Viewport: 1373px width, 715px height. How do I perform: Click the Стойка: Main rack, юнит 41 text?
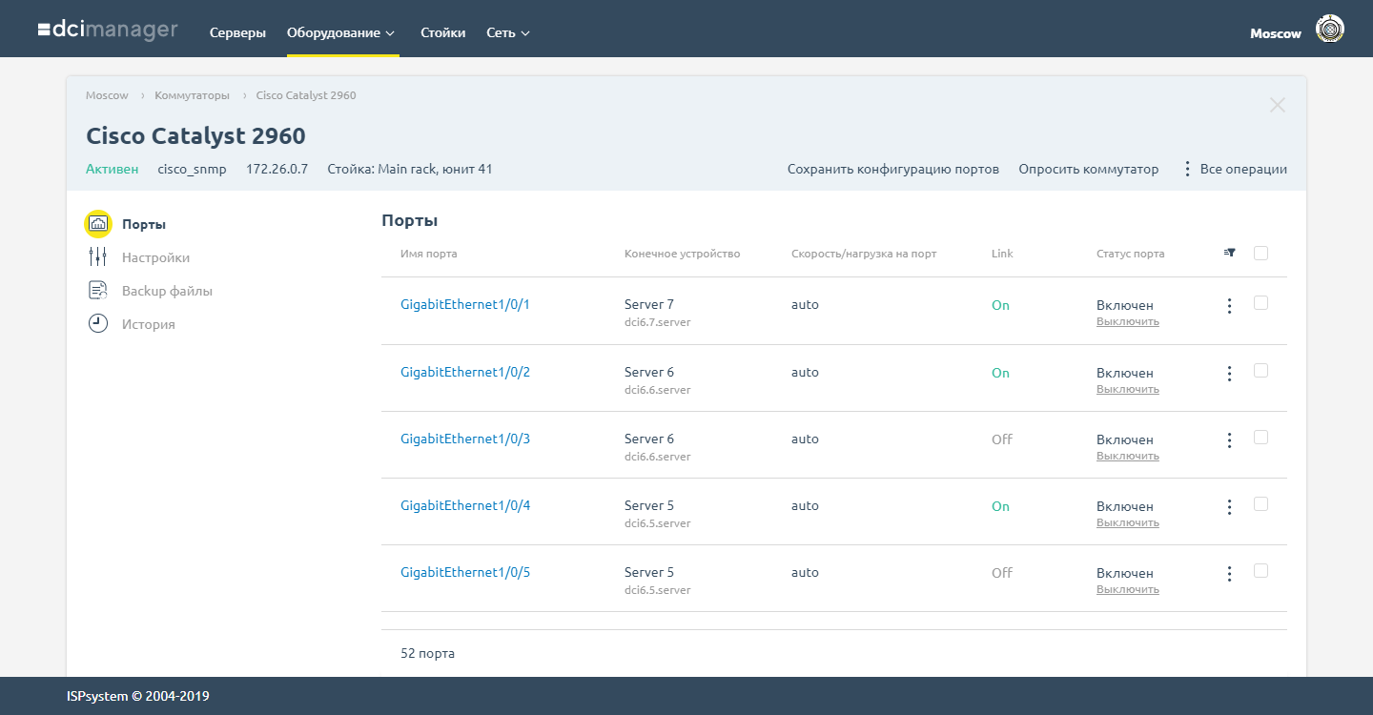pos(410,169)
